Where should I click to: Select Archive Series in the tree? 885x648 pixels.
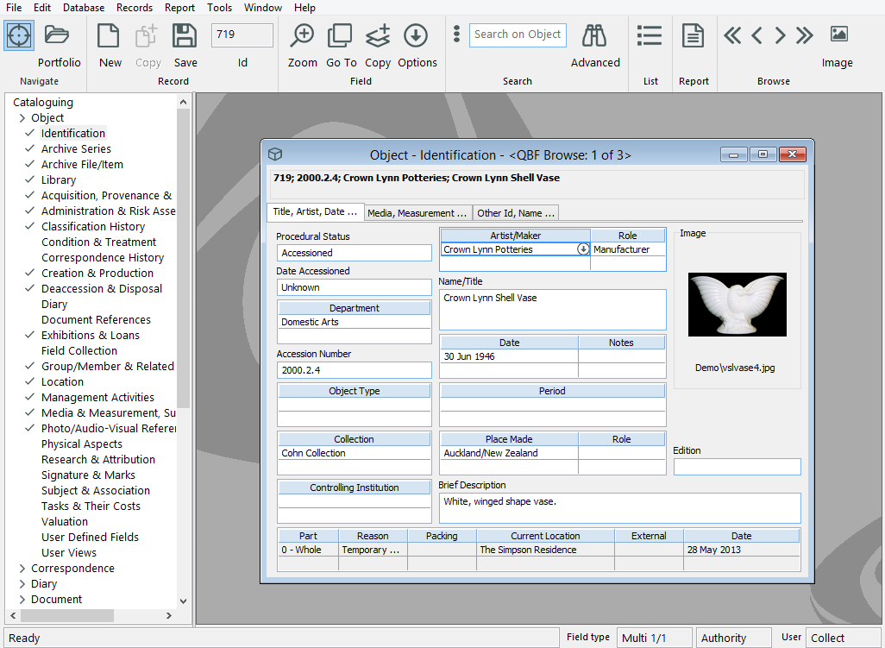click(x=76, y=149)
